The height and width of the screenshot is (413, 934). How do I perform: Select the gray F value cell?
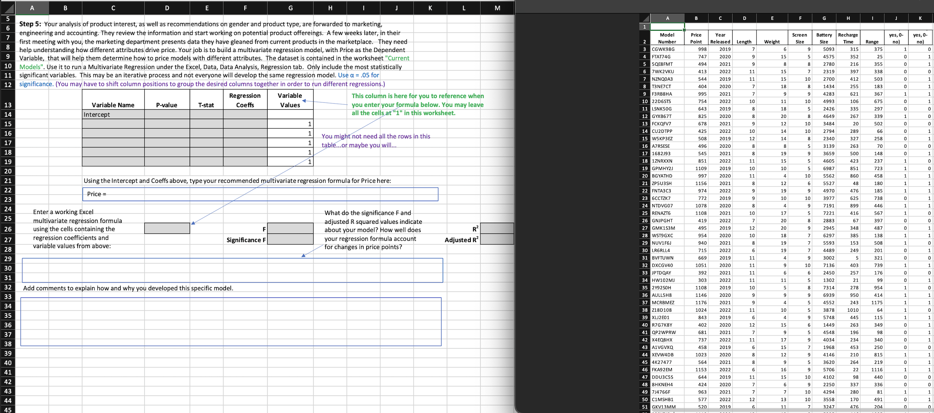[290, 229]
